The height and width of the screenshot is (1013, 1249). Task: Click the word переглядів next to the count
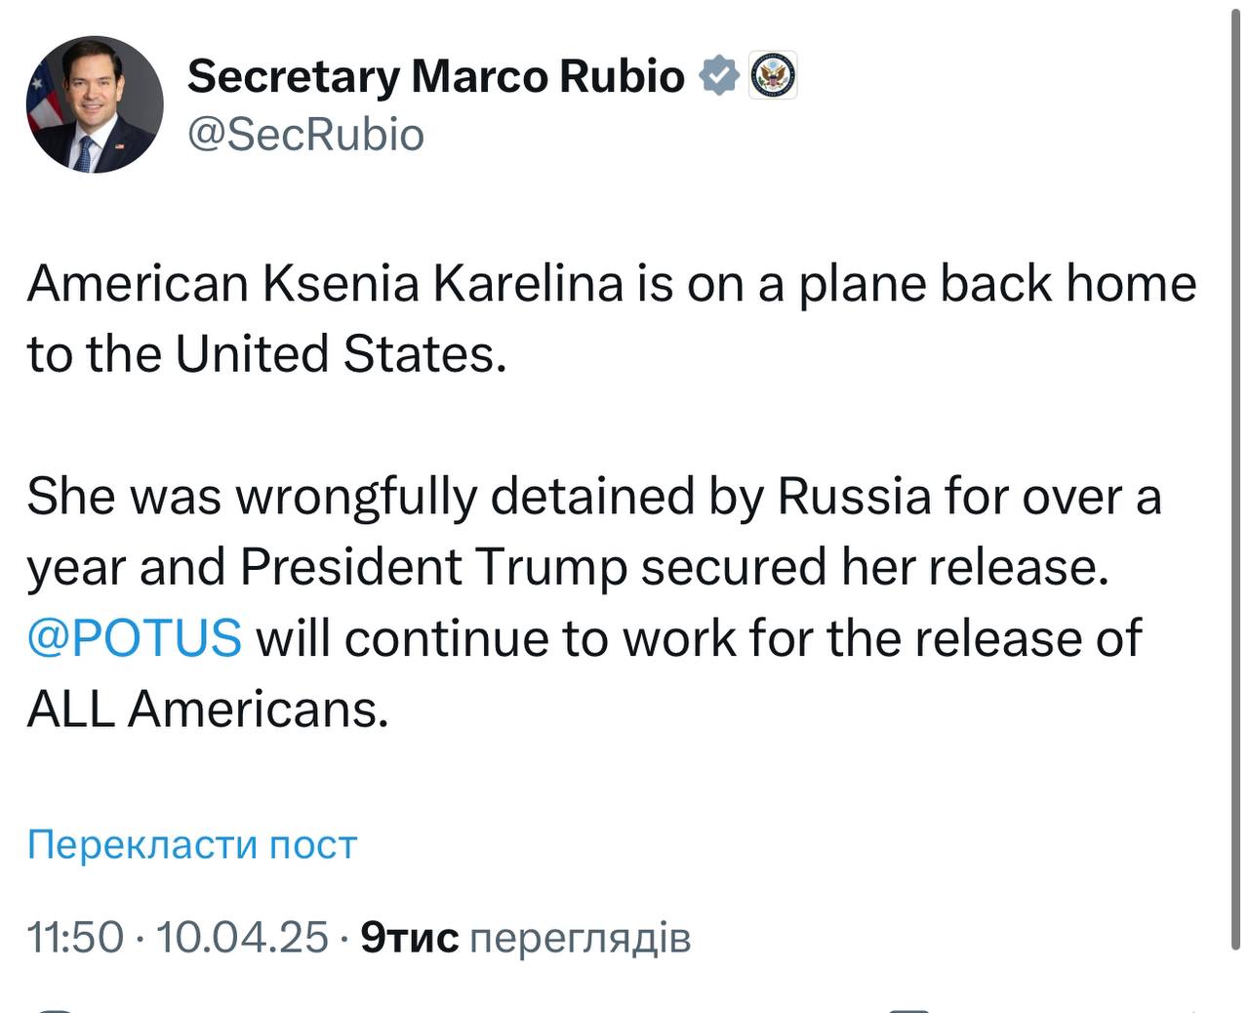(580, 938)
